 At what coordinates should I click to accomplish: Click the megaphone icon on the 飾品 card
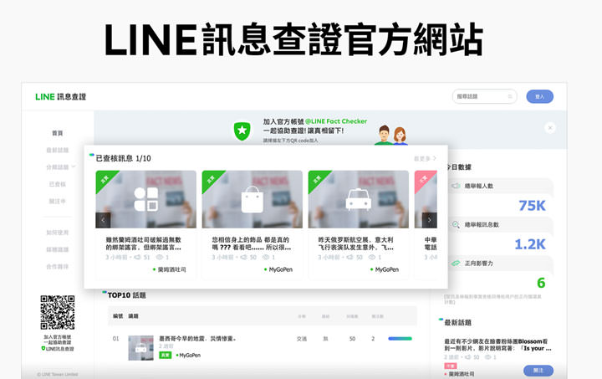[243, 258]
